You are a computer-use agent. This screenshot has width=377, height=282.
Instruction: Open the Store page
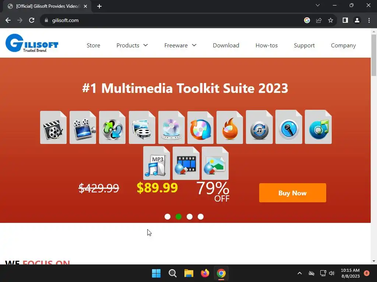(x=93, y=45)
